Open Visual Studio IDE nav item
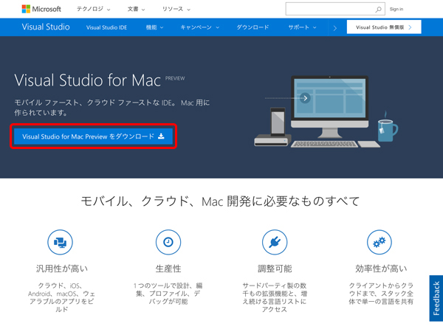 click(x=106, y=27)
